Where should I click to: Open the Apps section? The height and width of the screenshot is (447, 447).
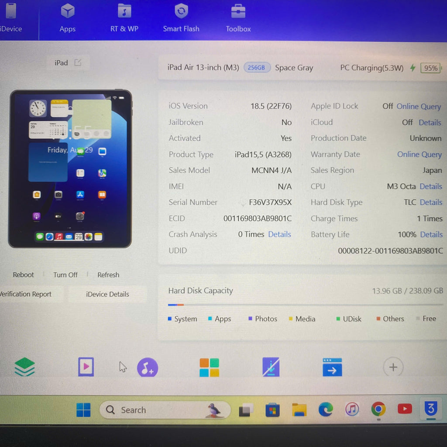point(68,17)
